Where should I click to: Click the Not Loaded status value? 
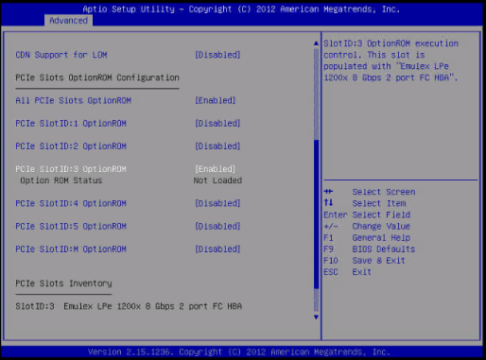(217, 180)
